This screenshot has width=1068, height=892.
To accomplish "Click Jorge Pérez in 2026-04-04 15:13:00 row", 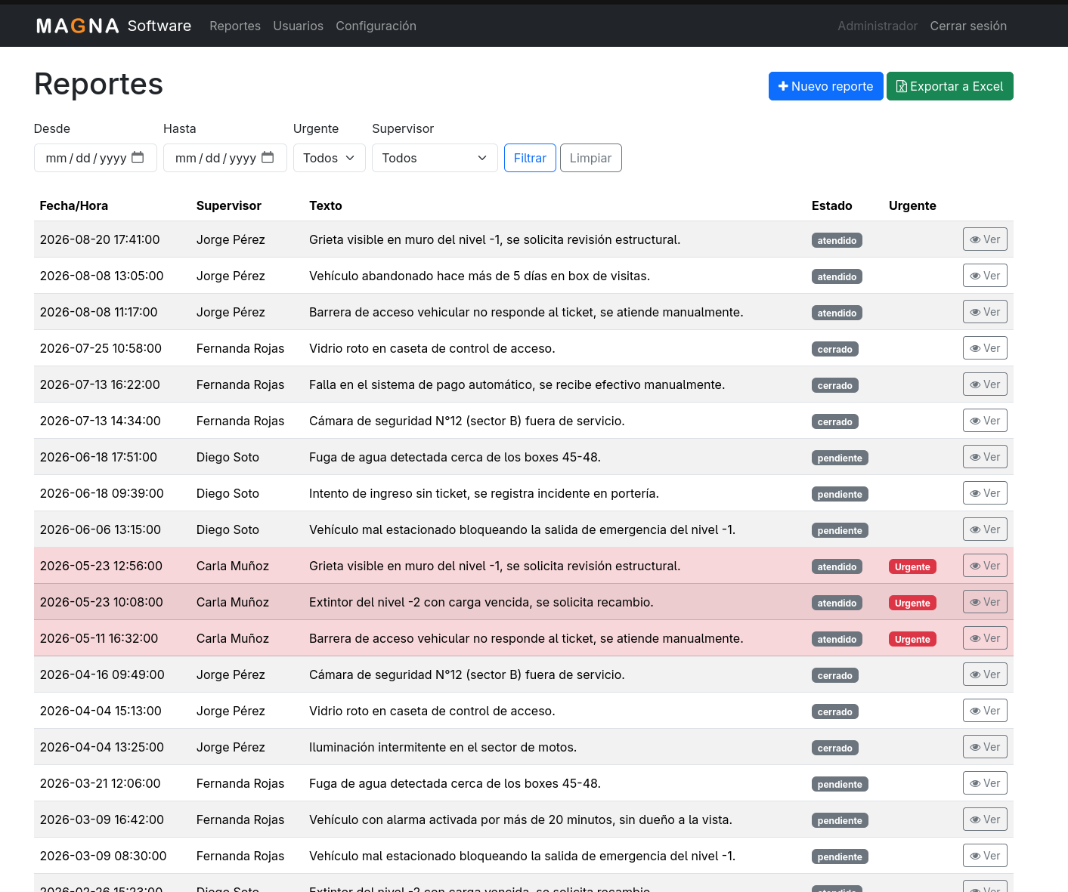I will [231, 711].
